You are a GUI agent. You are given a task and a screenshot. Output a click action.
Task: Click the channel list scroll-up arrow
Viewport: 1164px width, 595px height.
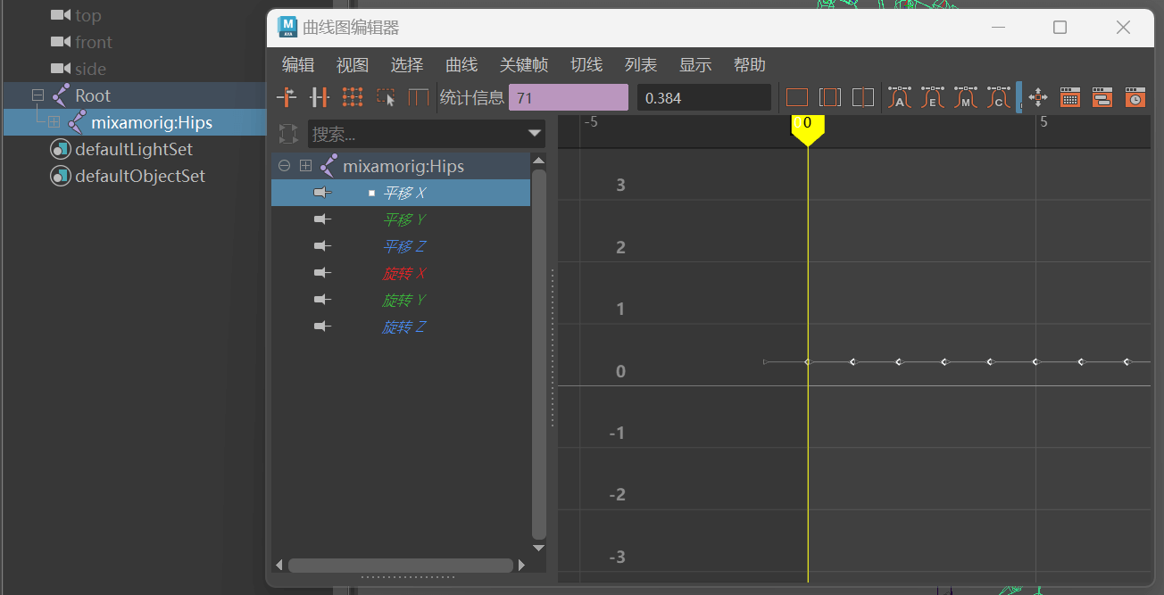[538, 161]
